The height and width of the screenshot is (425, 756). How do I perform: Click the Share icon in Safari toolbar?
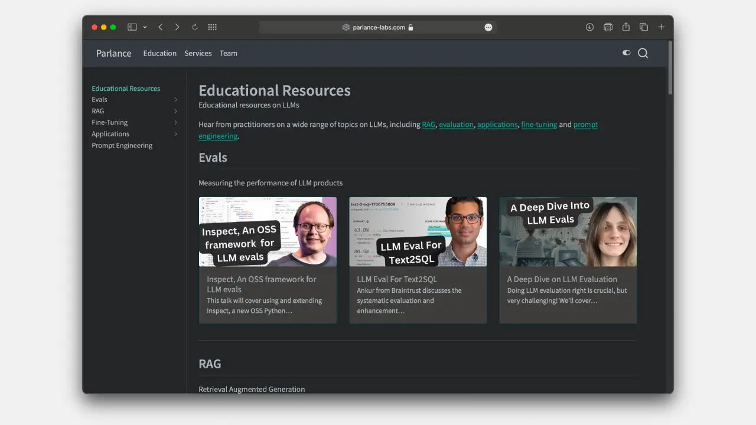[626, 27]
